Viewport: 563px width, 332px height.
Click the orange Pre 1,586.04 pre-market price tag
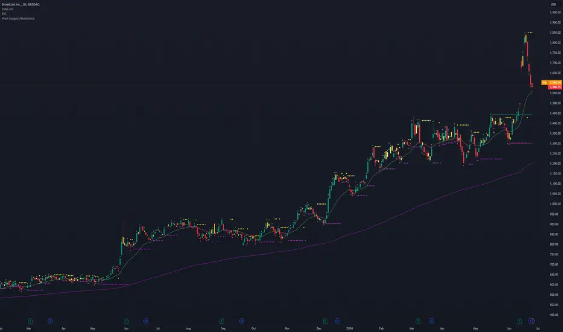click(x=552, y=83)
